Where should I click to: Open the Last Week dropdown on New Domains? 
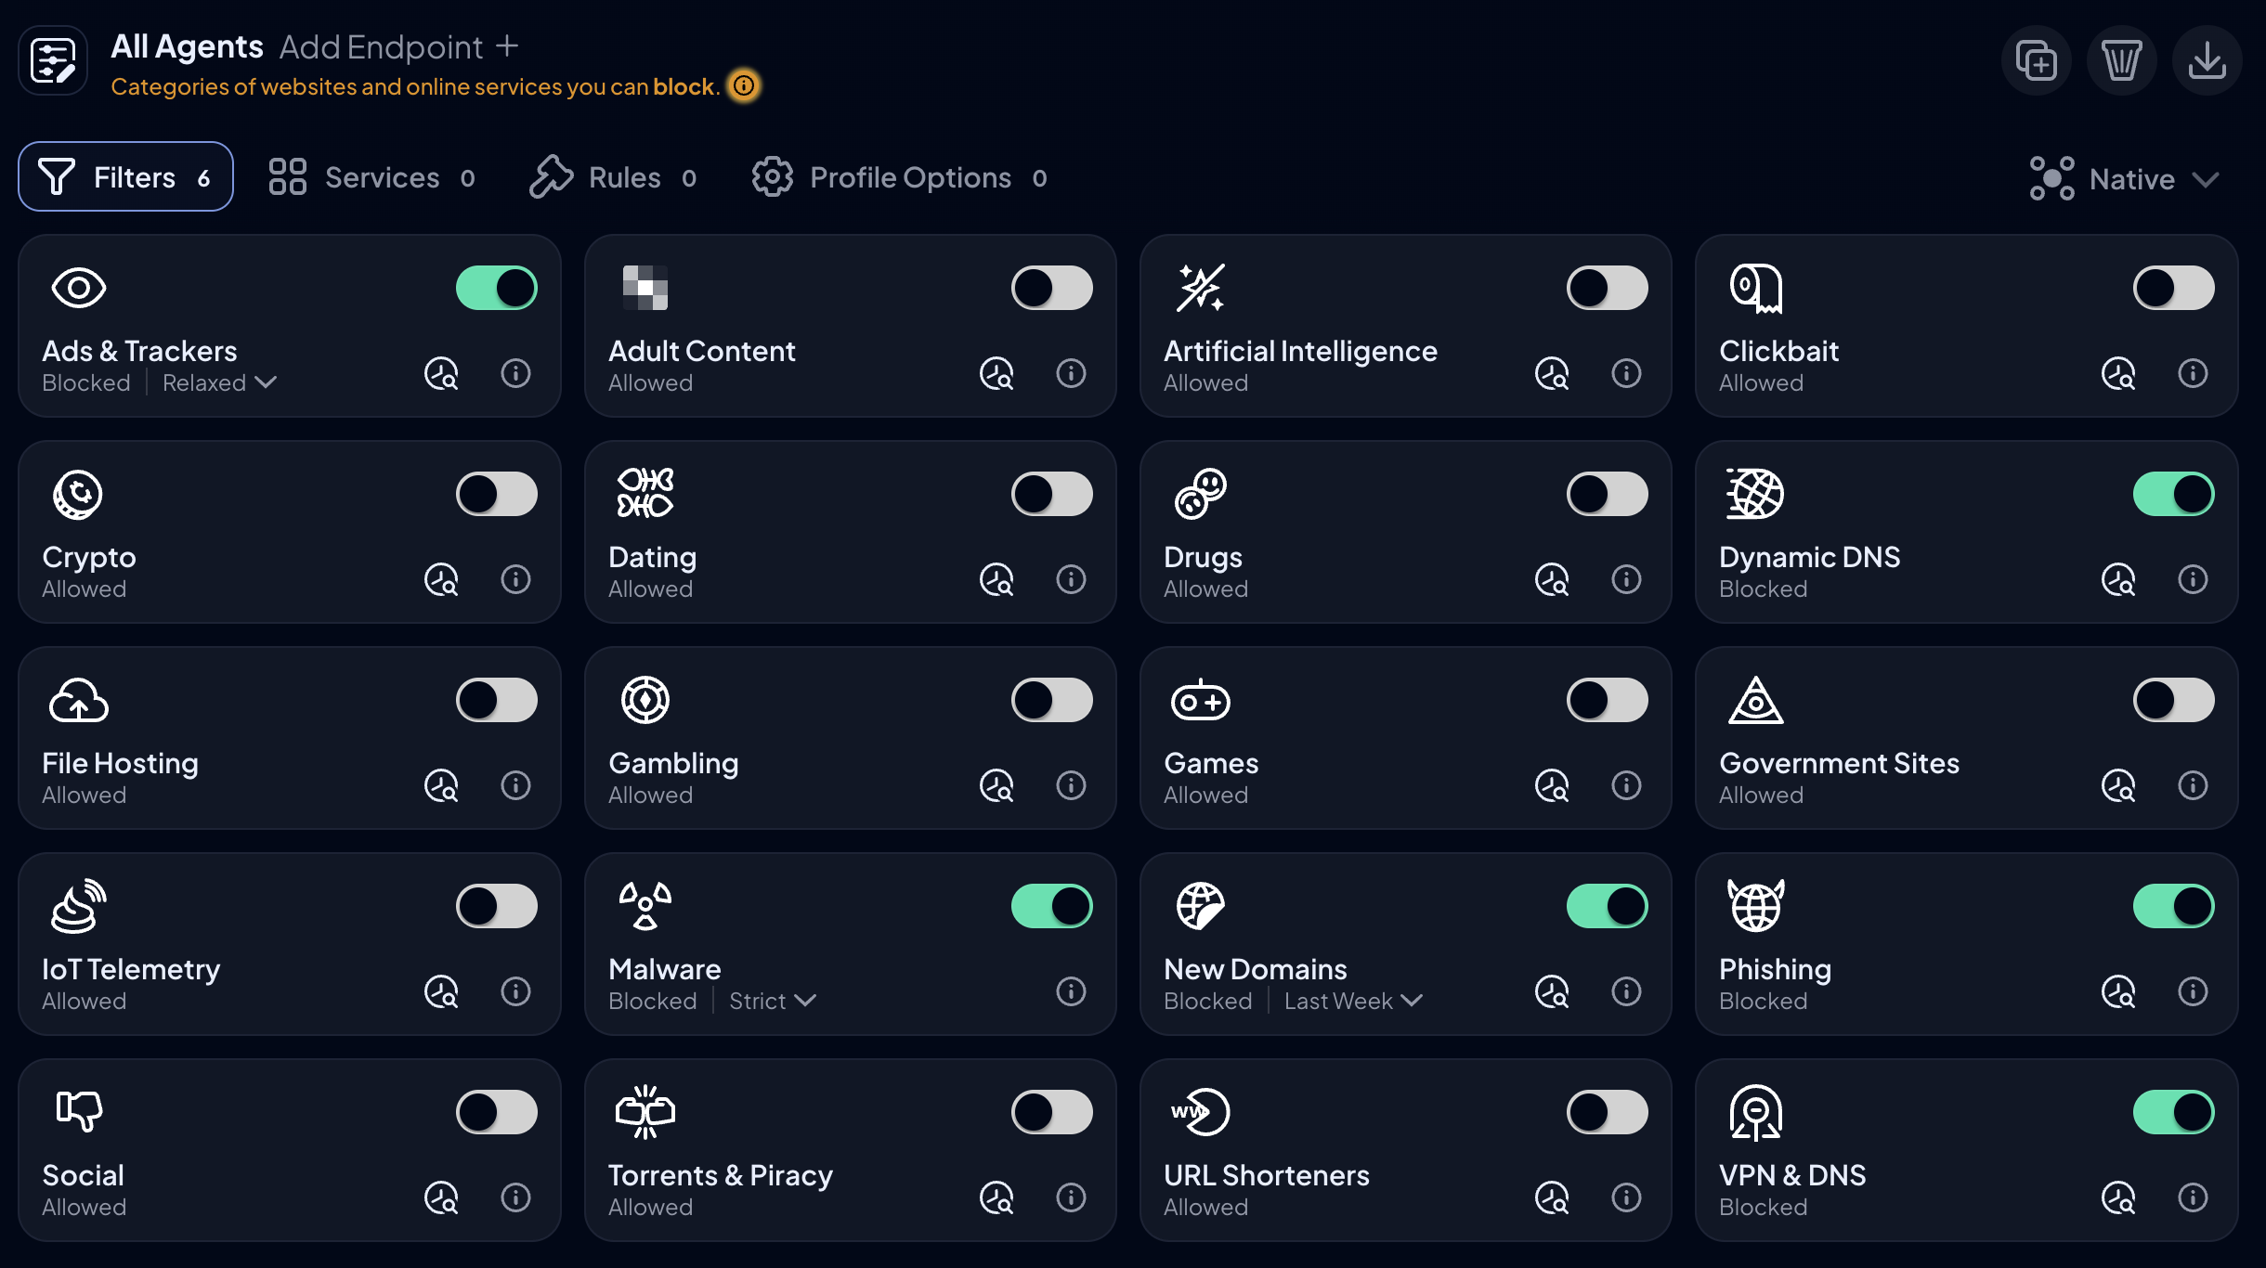point(1353,1001)
